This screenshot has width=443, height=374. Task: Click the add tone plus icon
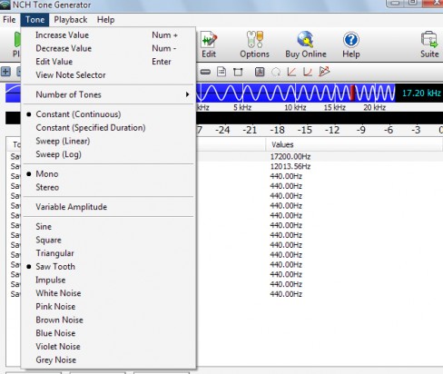point(5,72)
